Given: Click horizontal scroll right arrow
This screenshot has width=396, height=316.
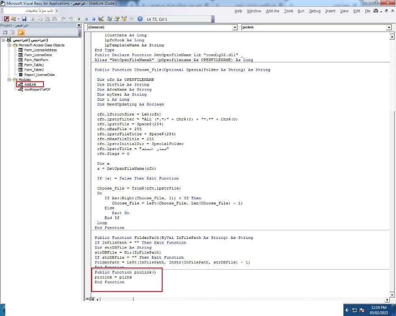Looking at the screenshot, I should click(x=388, y=300).
